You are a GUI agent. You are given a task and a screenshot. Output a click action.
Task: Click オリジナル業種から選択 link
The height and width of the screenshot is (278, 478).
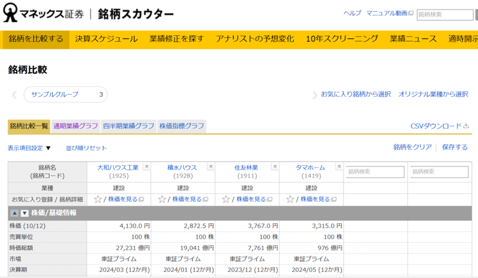[x=433, y=94]
